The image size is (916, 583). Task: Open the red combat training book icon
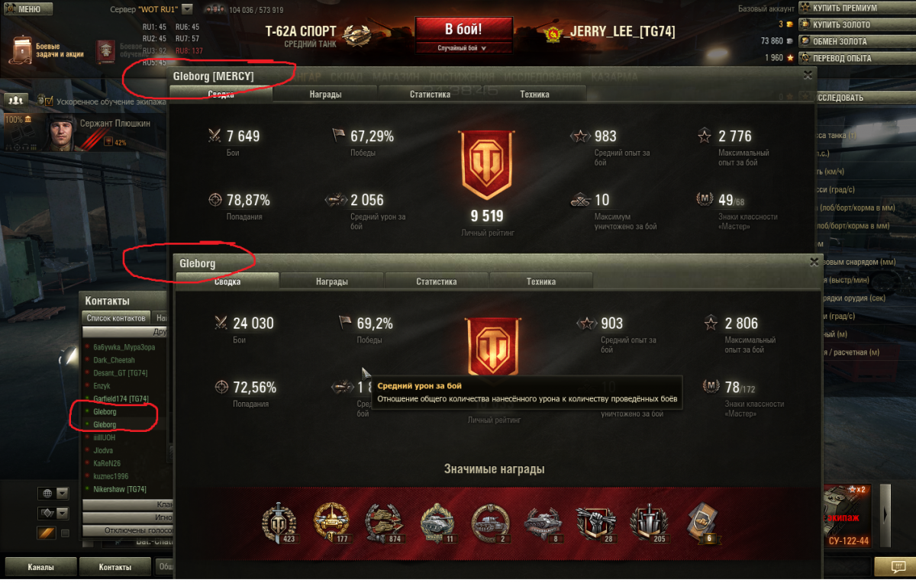click(x=106, y=50)
